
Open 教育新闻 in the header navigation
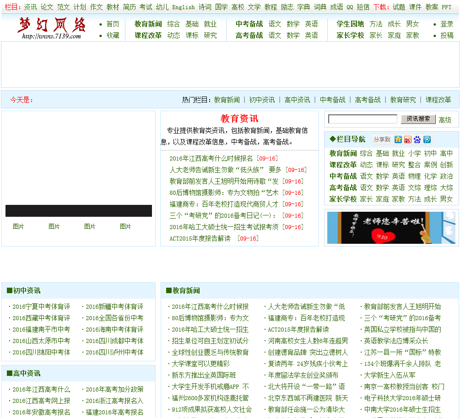point(148,24)
